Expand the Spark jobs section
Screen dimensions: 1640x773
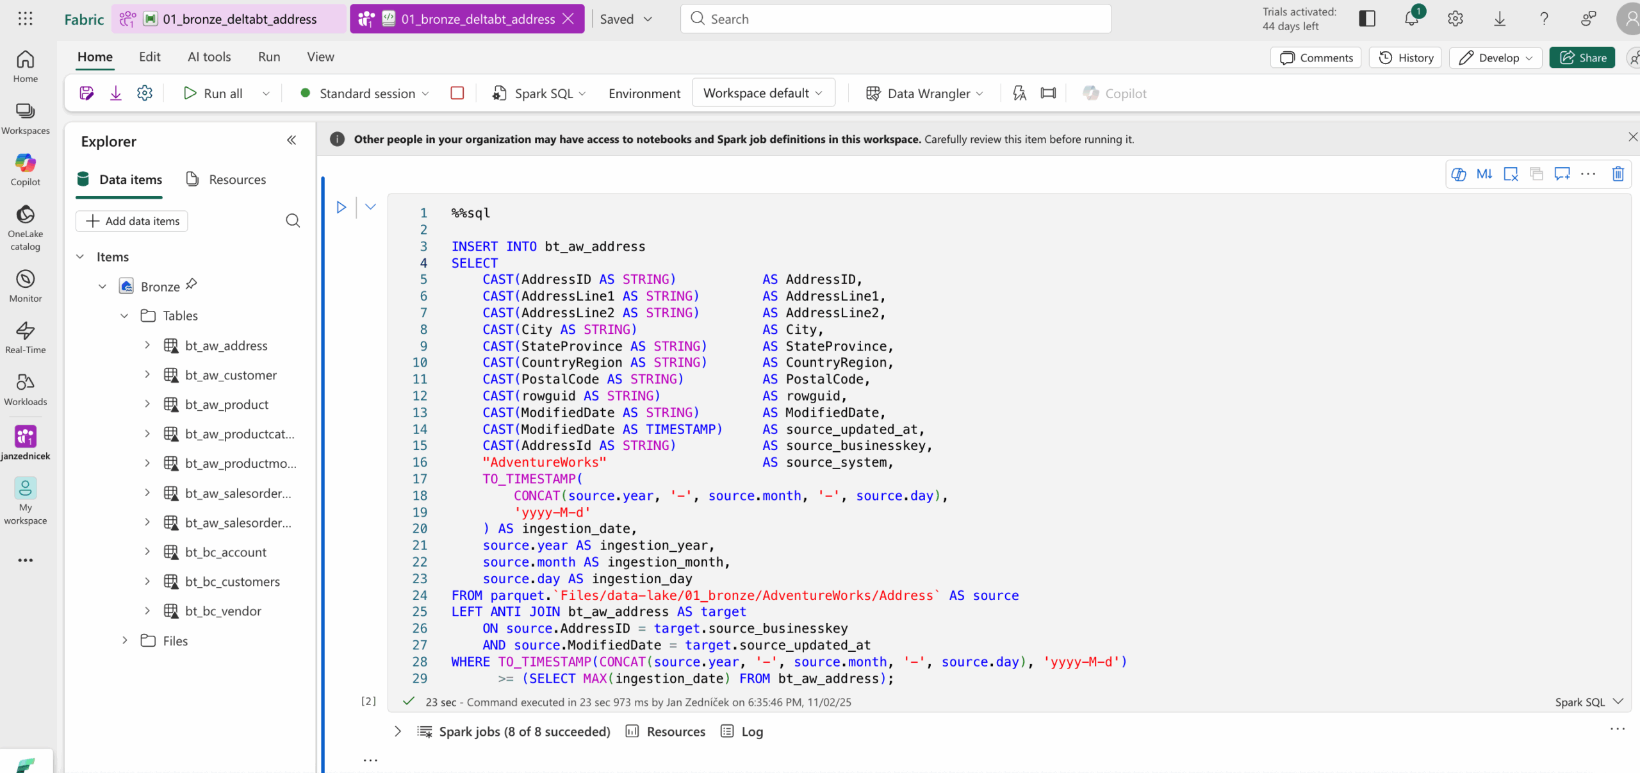(x=398, y=731)
